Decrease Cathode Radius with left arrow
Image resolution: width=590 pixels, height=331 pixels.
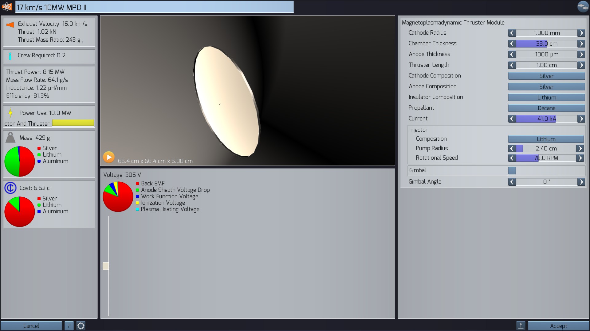(512, 33)
